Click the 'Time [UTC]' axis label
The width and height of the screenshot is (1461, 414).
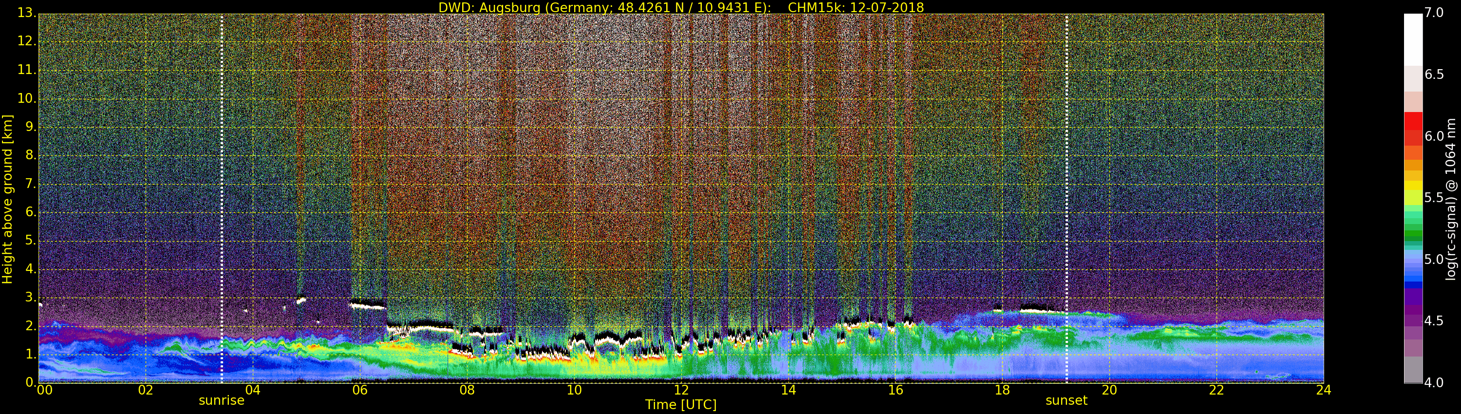tap(681, 405)
